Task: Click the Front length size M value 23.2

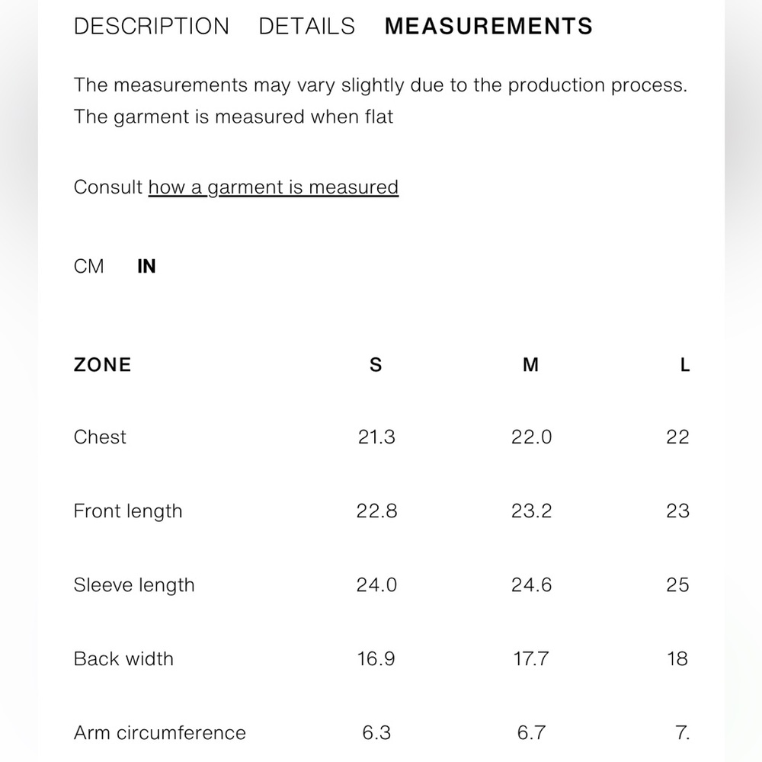Action: [x=531, y=511]
